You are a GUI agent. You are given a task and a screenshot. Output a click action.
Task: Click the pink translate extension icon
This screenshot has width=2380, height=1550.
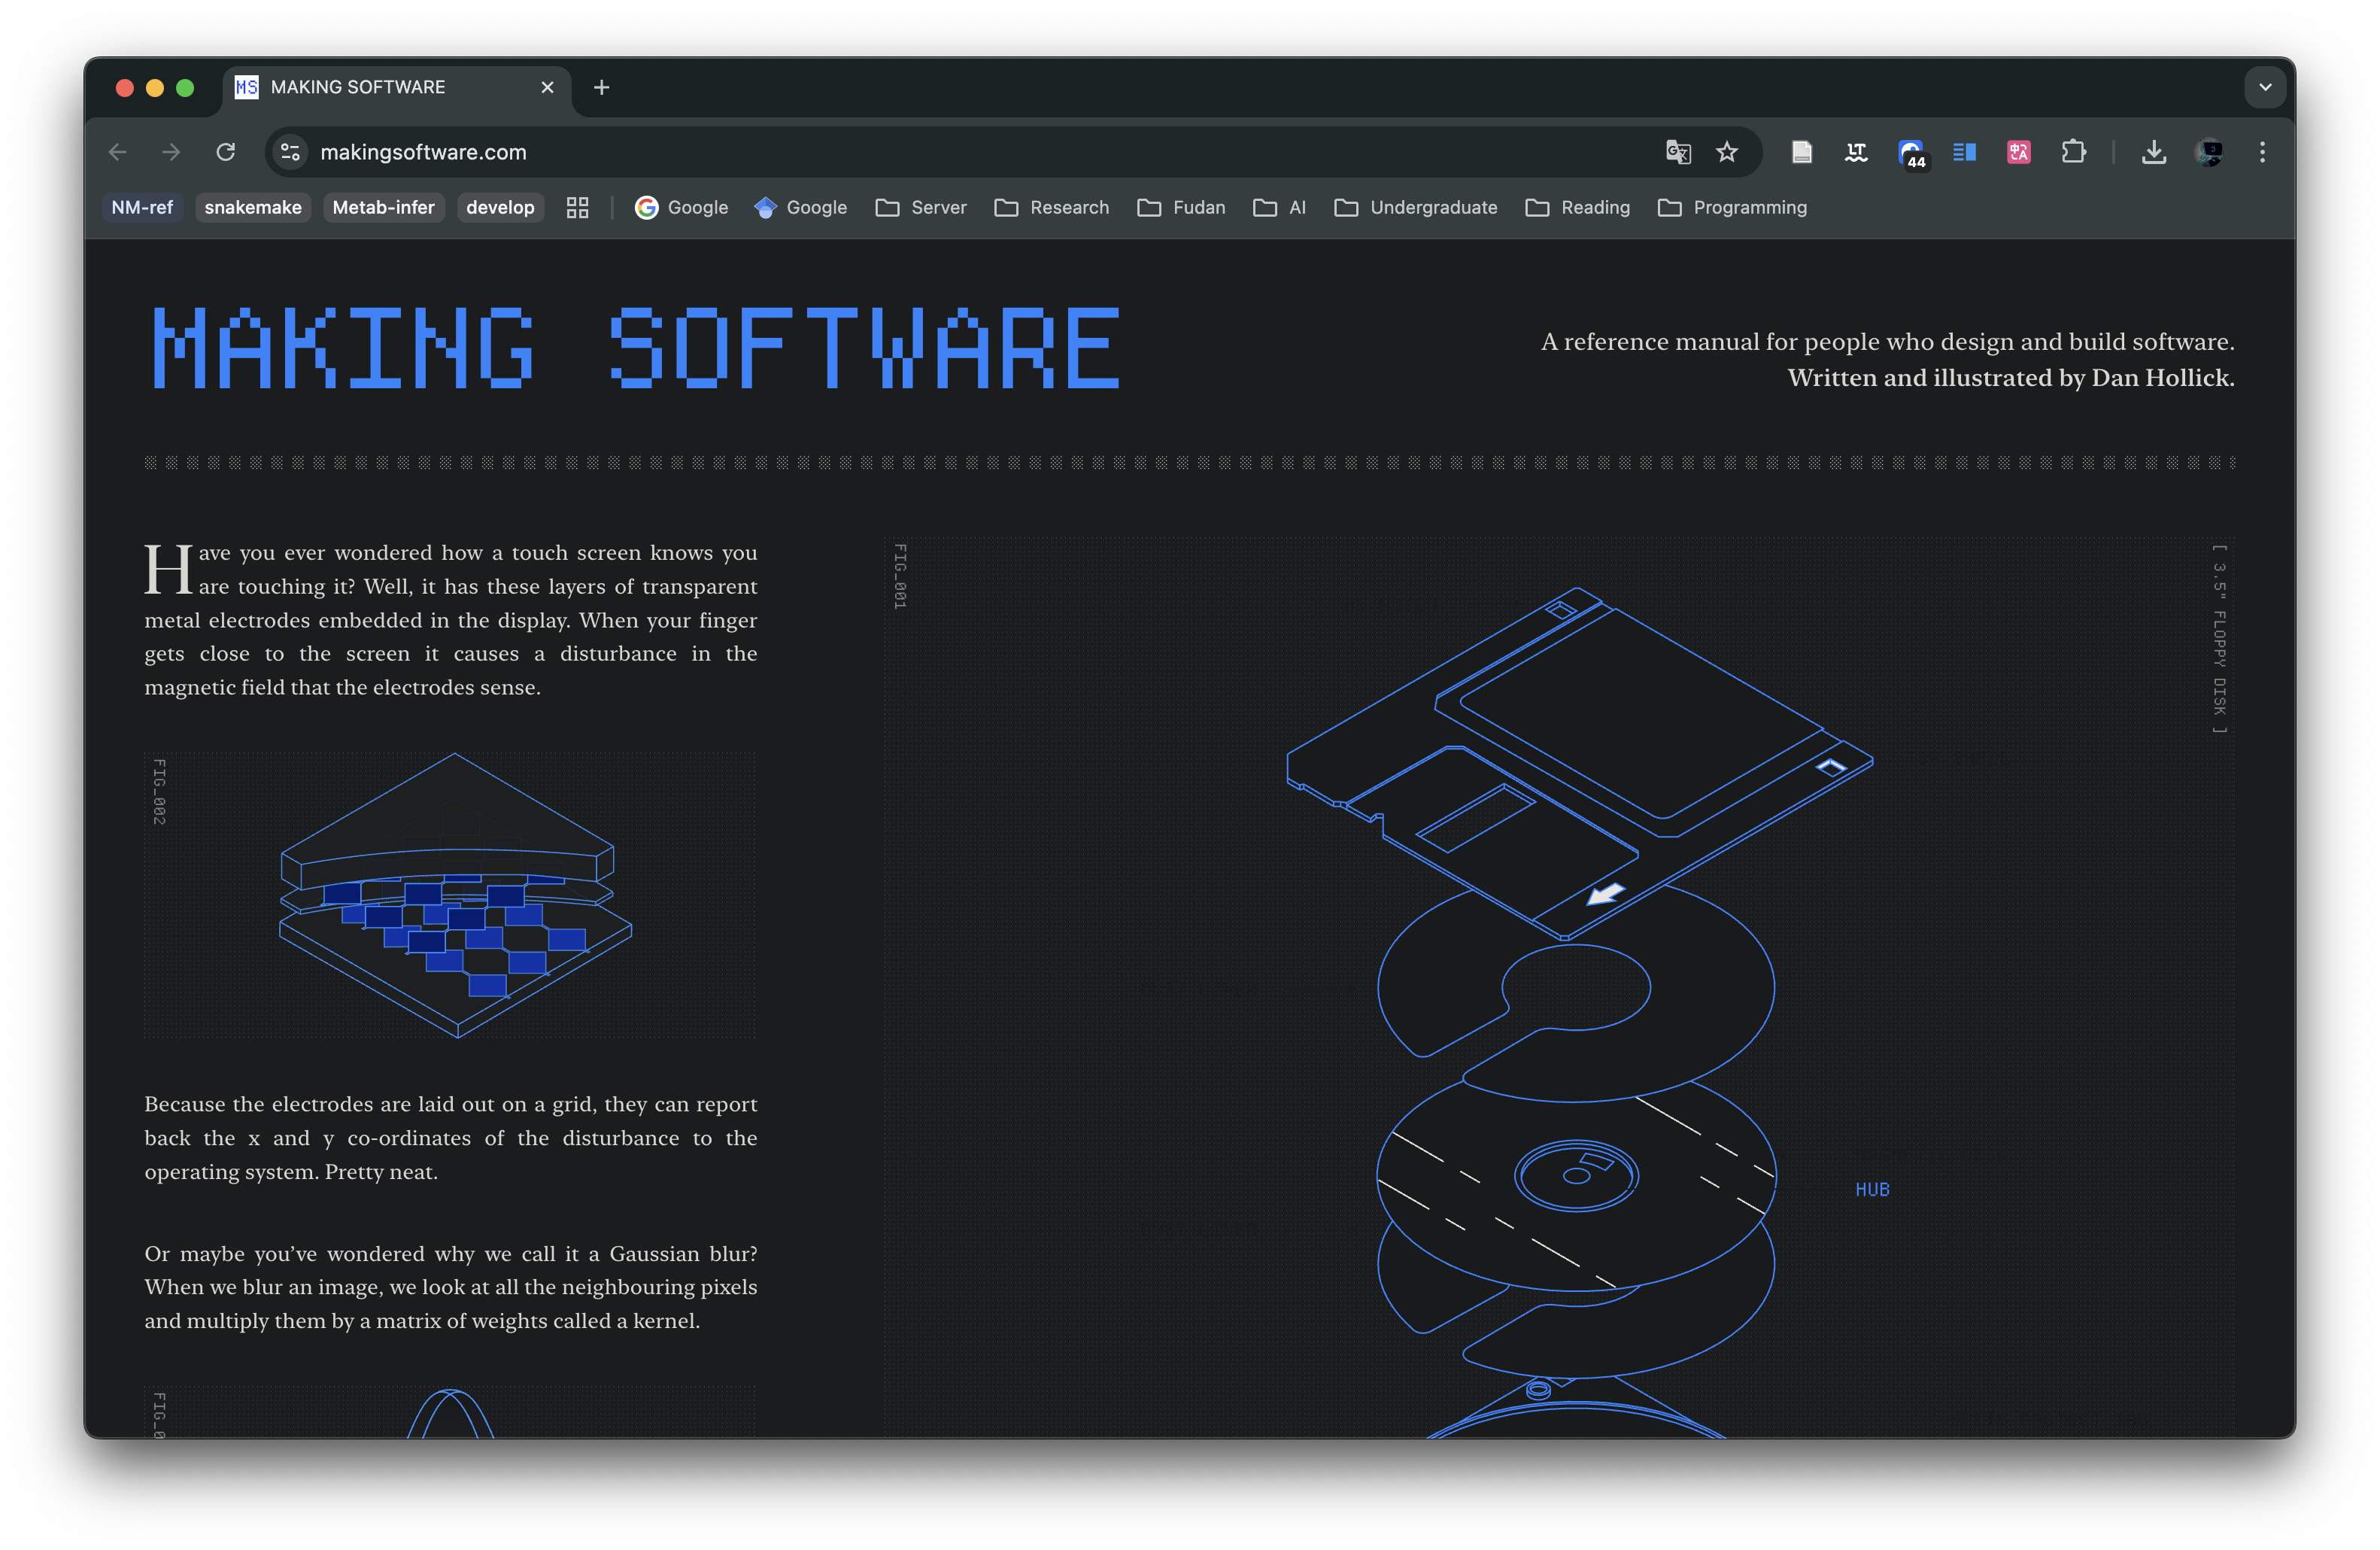point(2019,152)
